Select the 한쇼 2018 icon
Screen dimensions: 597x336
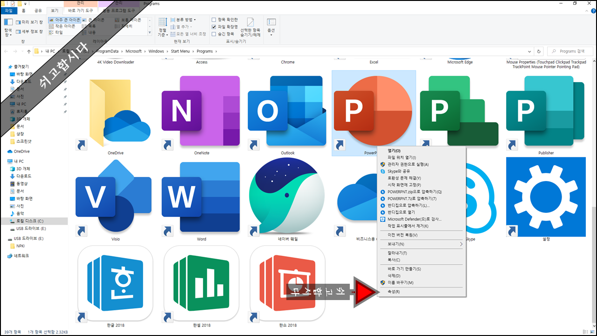pos(287,283)
